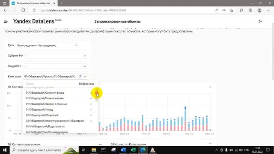Viewport: 274px width, 154px height.
Task: Click the Yandex DataLens logo
Action: pos(37,21)
